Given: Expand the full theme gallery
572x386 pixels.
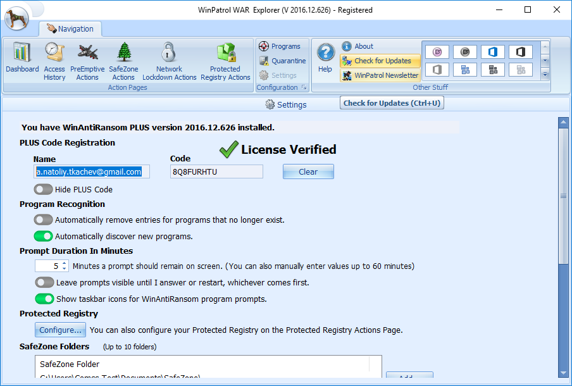Looking at the screenshot, I should tap(545, 75).
